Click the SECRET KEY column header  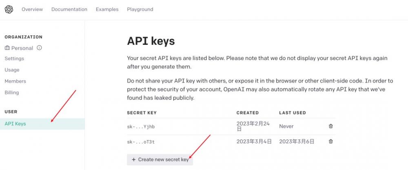[x=142, y=113]
